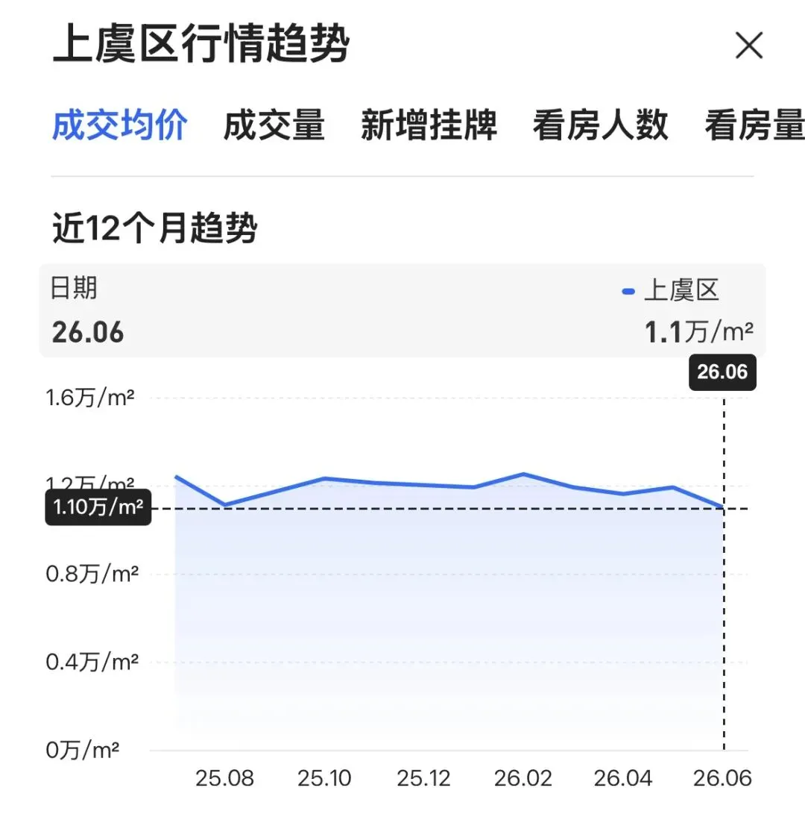
Task: Click the 0.4万/m² y-axis label
Action: coord(92,662)
